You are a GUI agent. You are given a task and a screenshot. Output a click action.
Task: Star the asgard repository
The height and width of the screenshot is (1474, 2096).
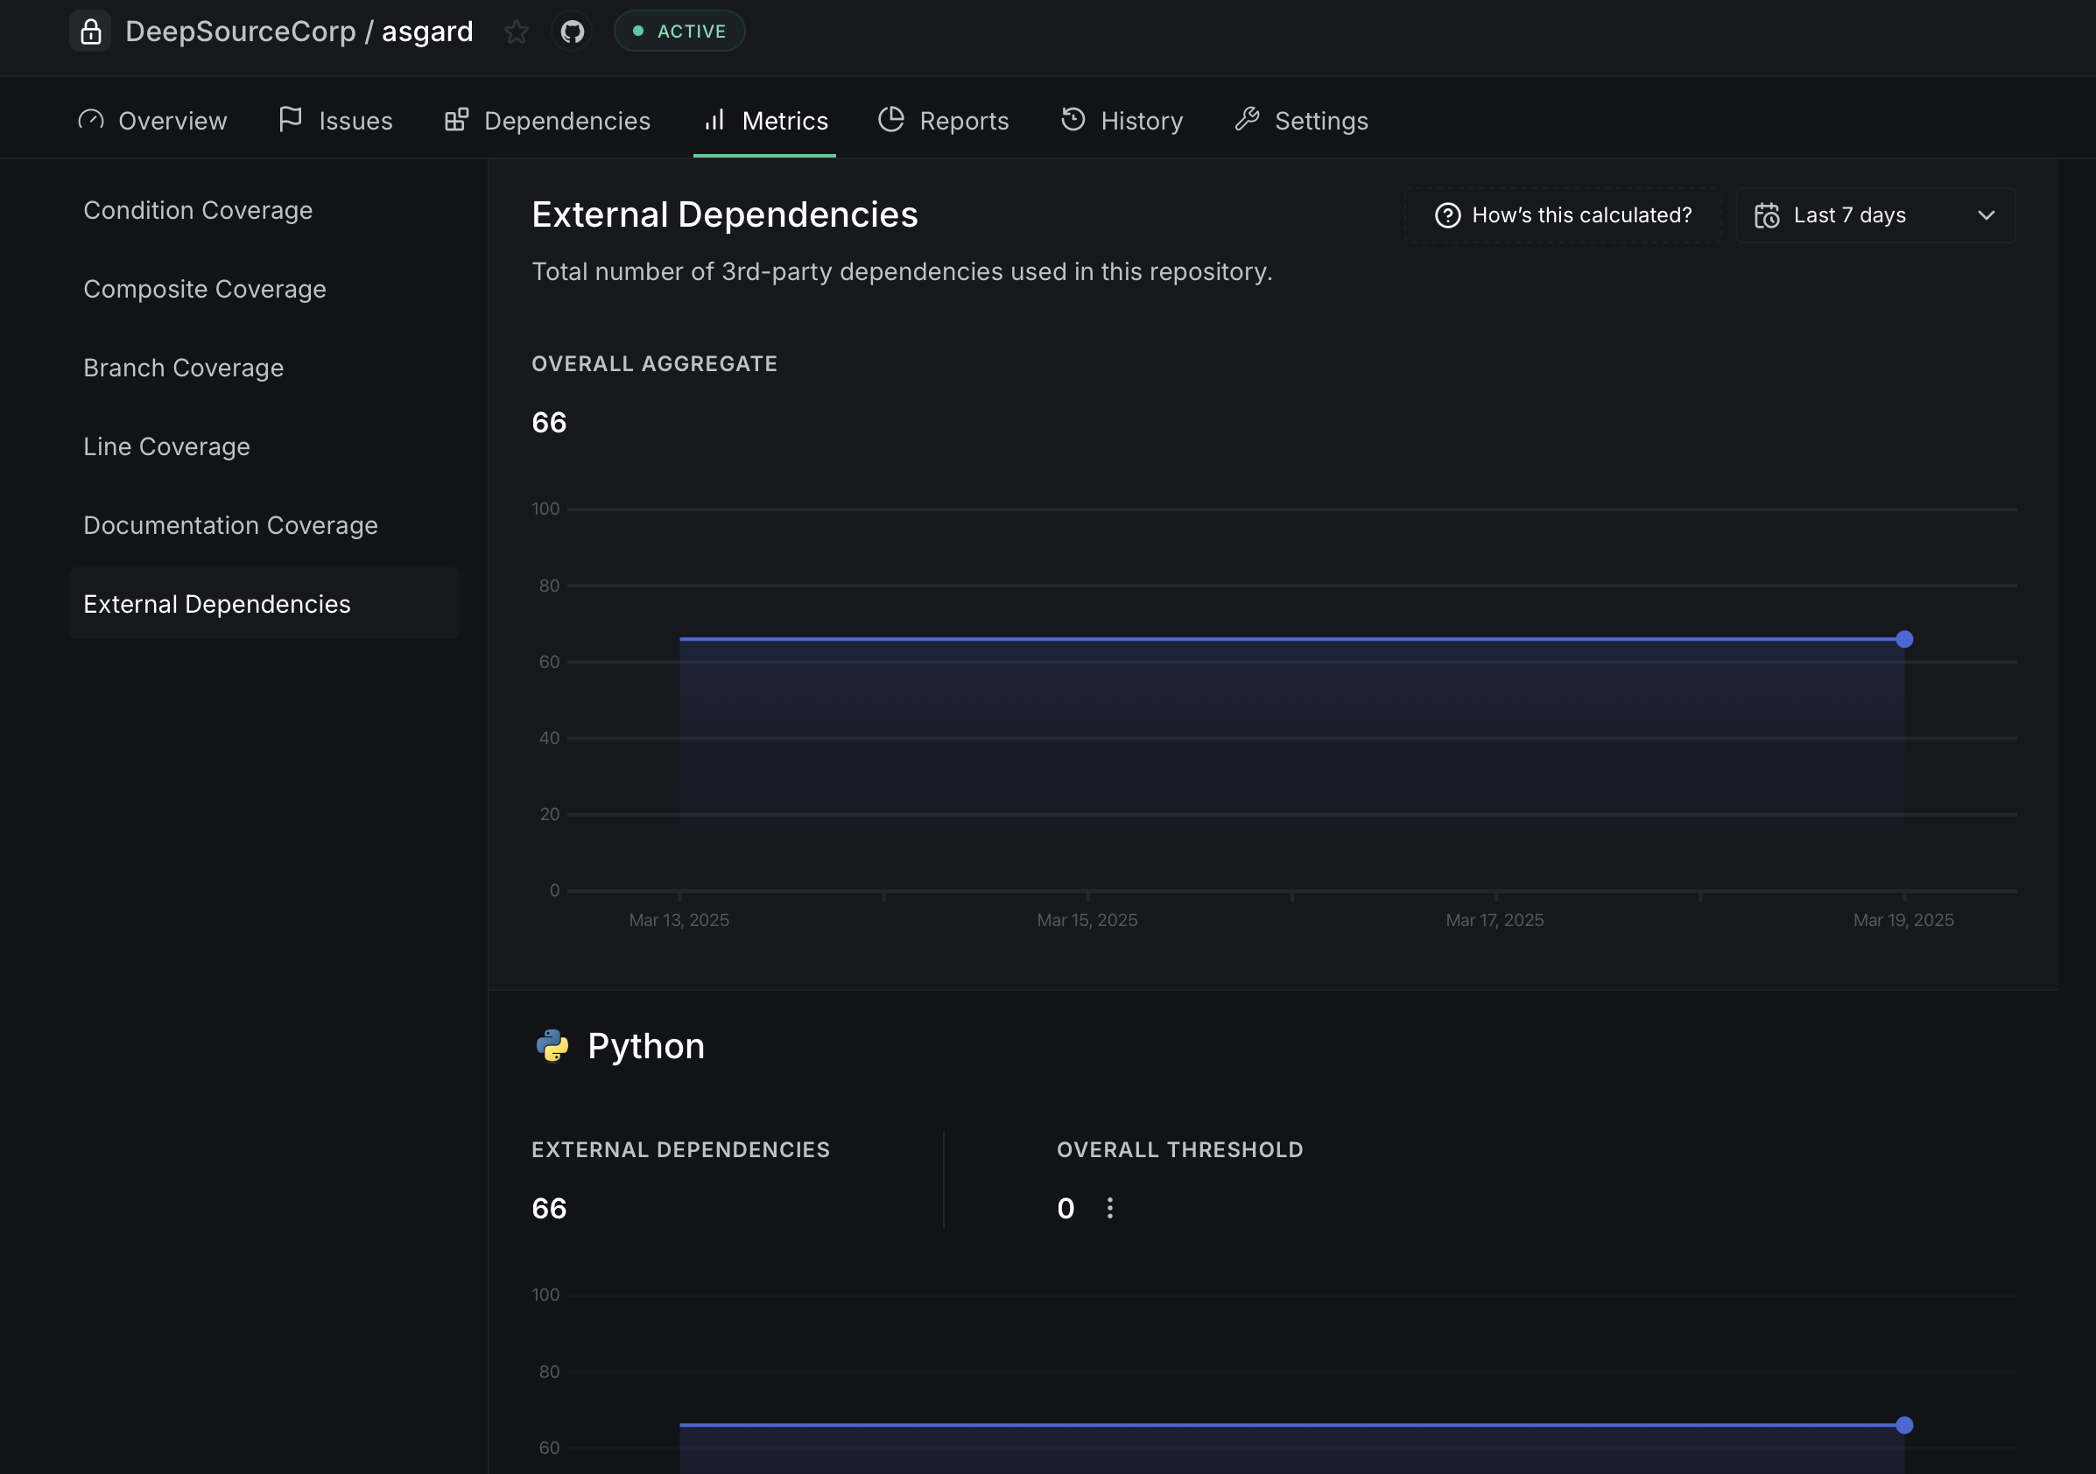coord(516,32)
